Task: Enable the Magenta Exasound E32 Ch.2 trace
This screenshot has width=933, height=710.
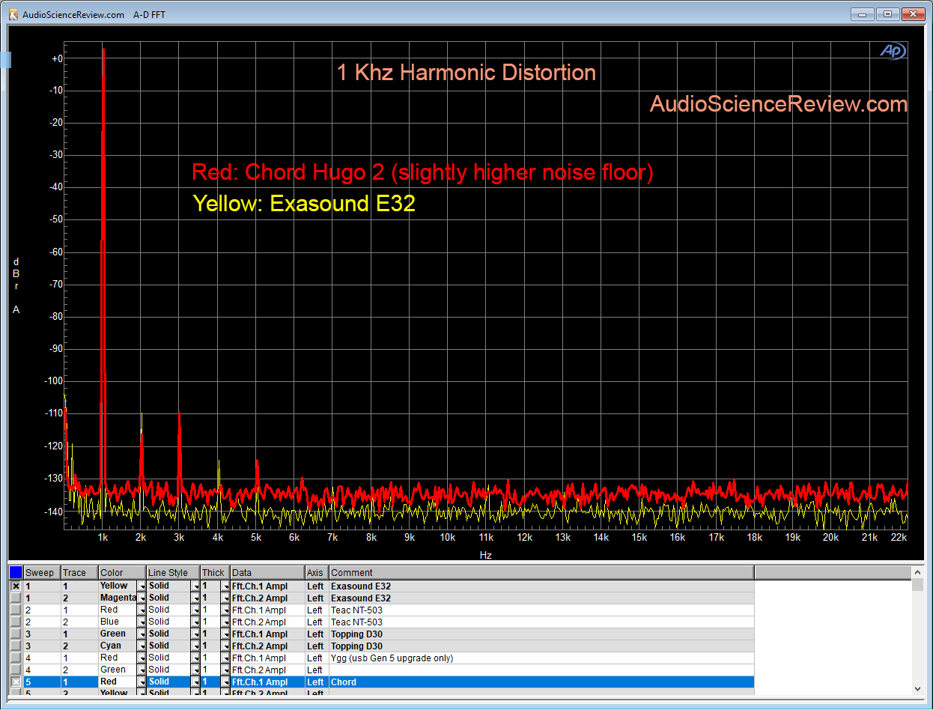Action: 16,598
